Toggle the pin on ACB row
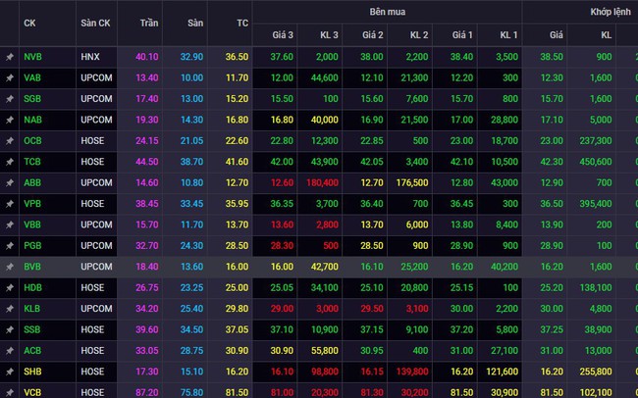 [x=10, y=351]
